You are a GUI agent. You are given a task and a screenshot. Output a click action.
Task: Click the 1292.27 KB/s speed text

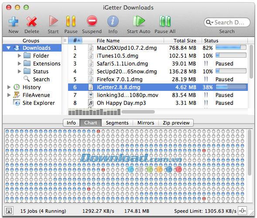pyautogui.click(x=98, y=211)
